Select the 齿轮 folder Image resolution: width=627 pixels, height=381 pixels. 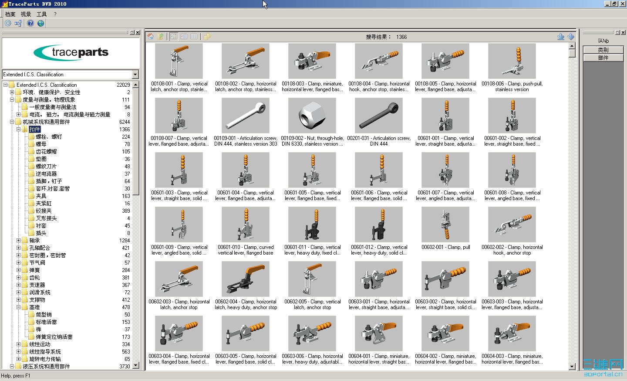pos(34,278)
